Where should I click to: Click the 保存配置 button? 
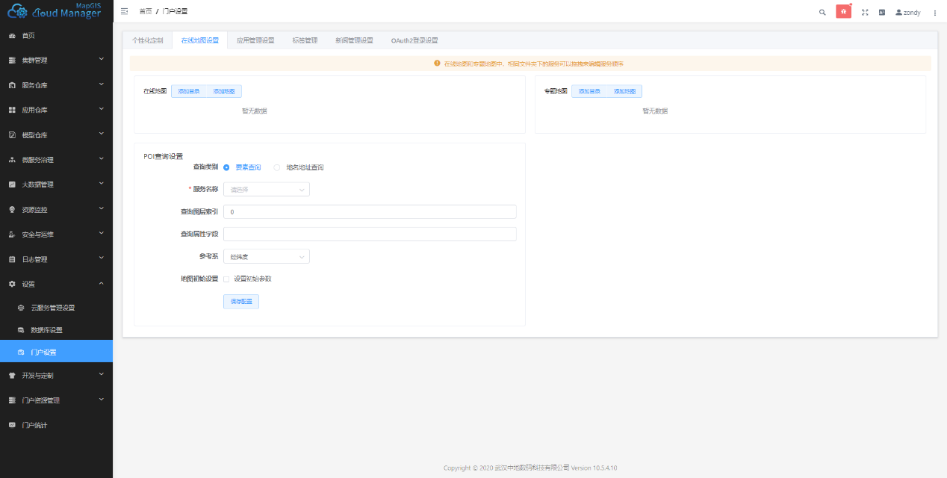click(241, 302)
